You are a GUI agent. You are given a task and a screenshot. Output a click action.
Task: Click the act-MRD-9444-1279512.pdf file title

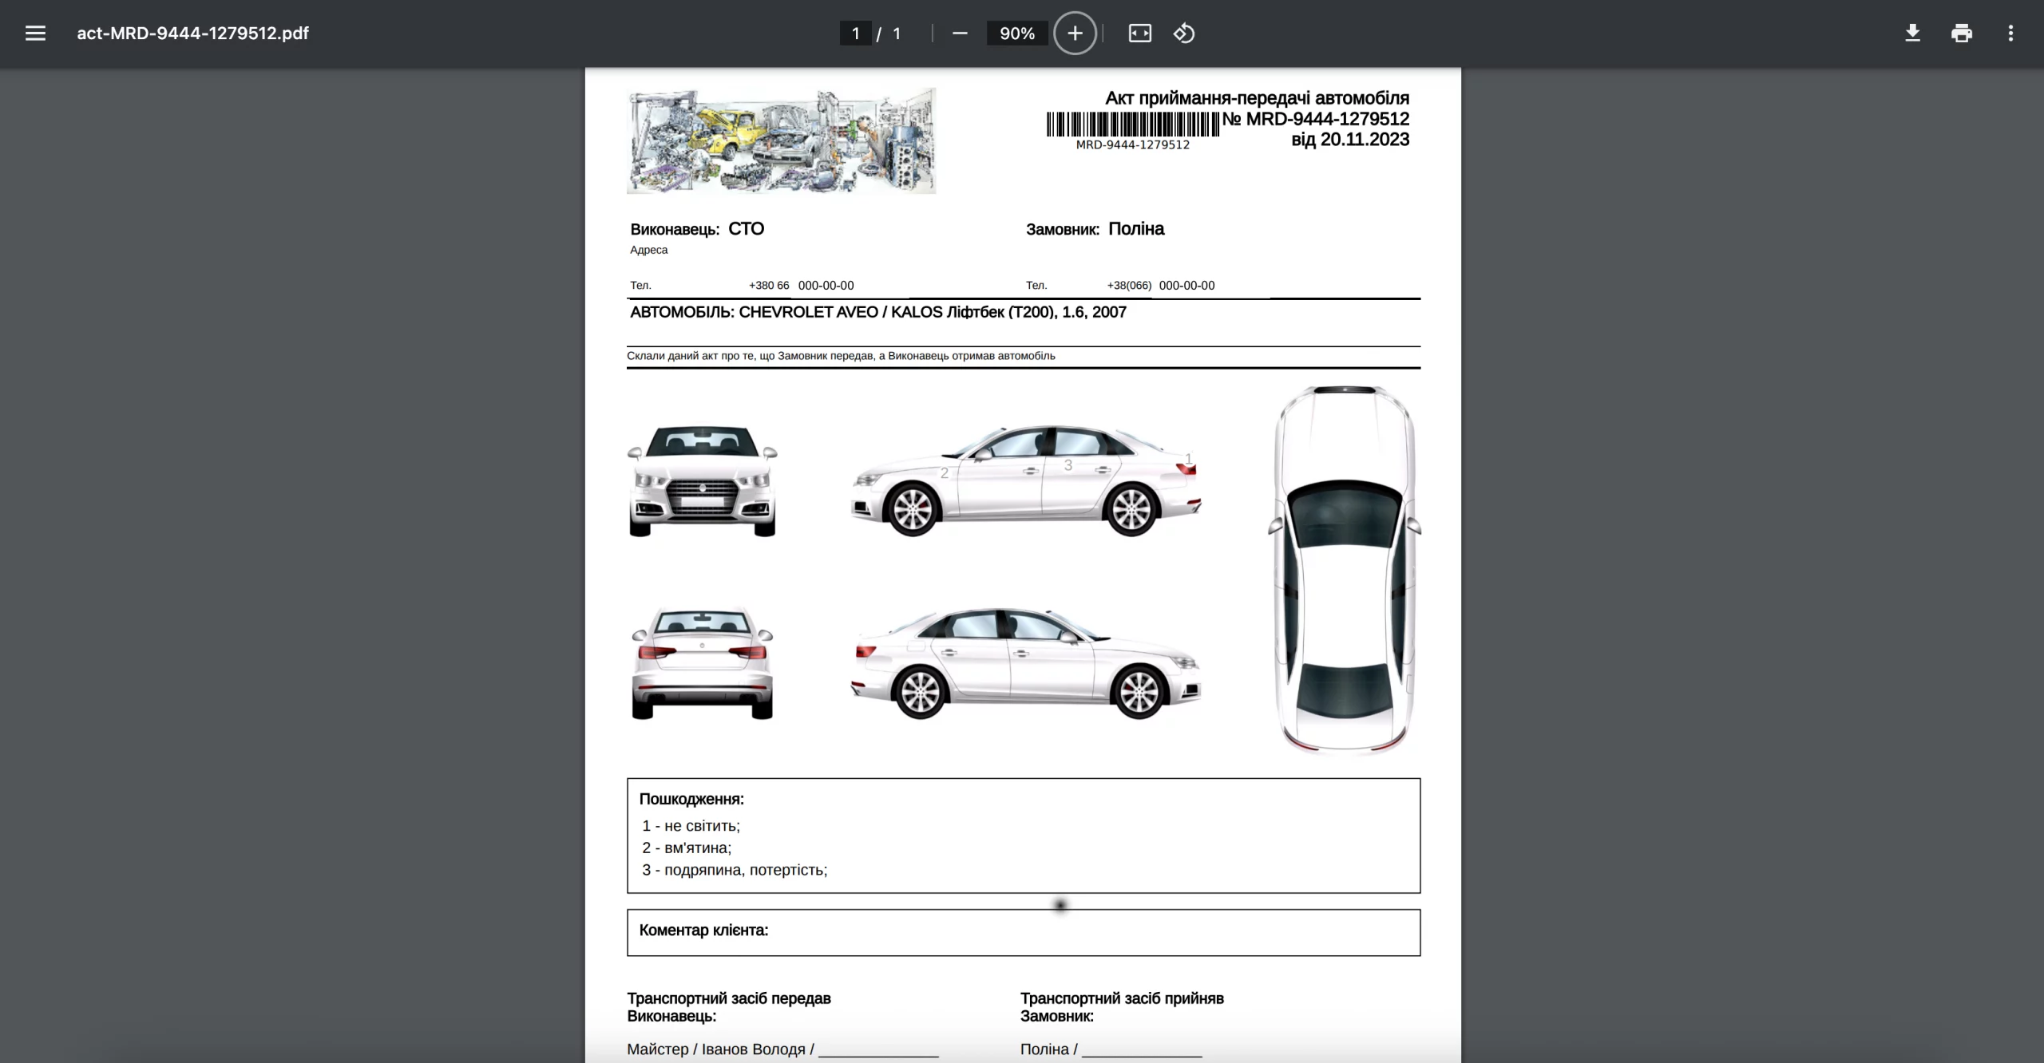tap(192, 33)
